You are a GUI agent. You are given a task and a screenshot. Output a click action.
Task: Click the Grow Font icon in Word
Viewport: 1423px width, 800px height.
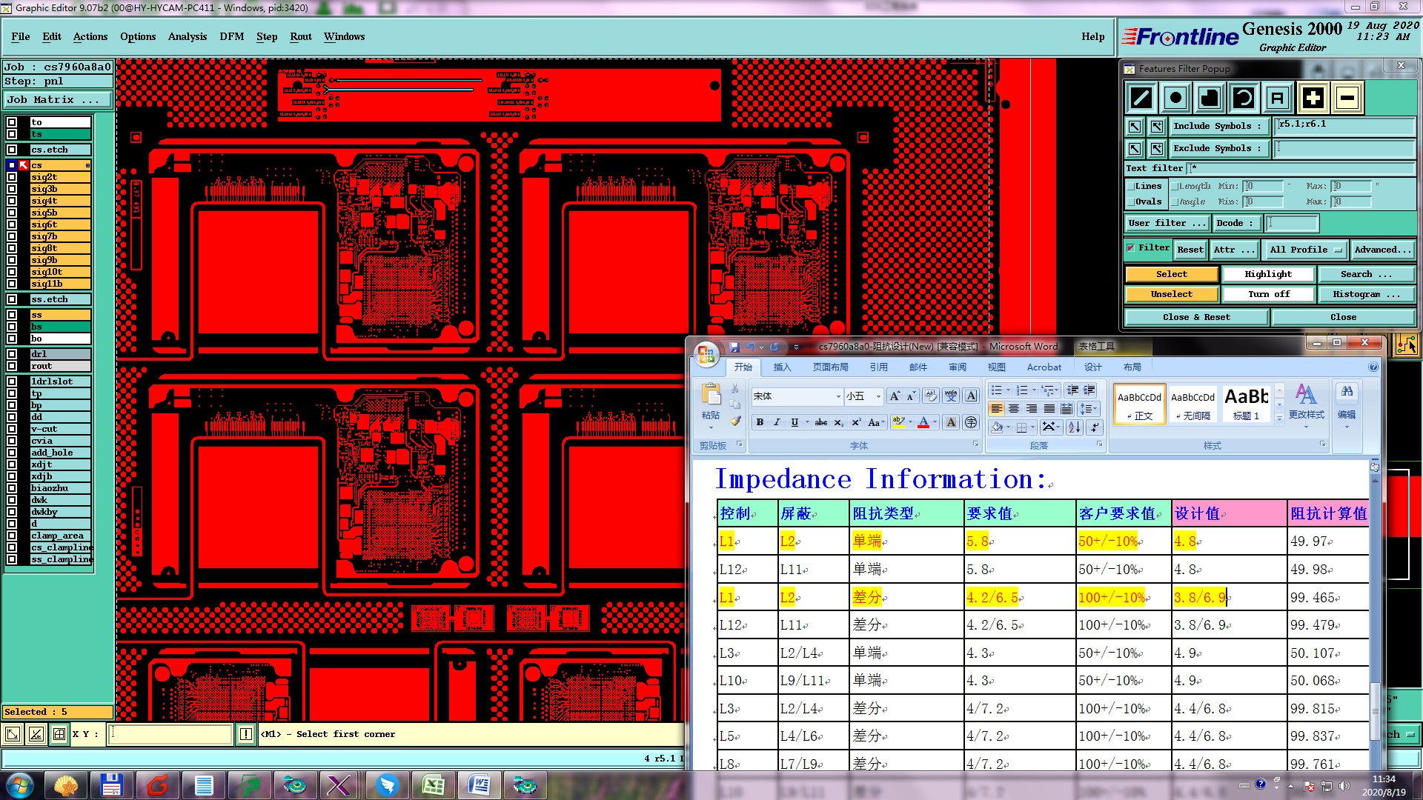(895, 396)
